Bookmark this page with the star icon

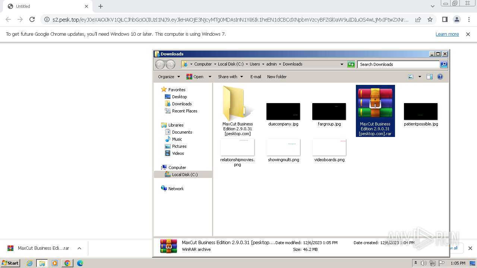tap(430, 19)
